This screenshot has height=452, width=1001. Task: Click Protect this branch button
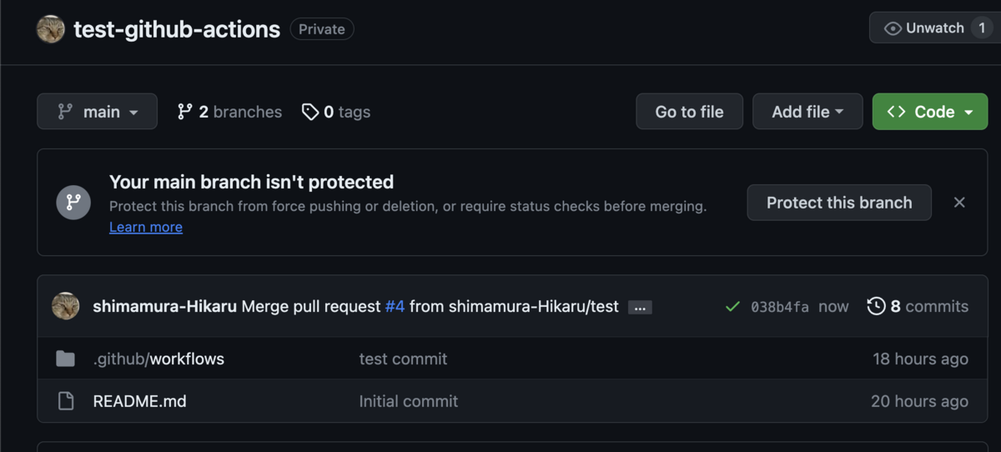pyautogui.click(x=839, y=202)
